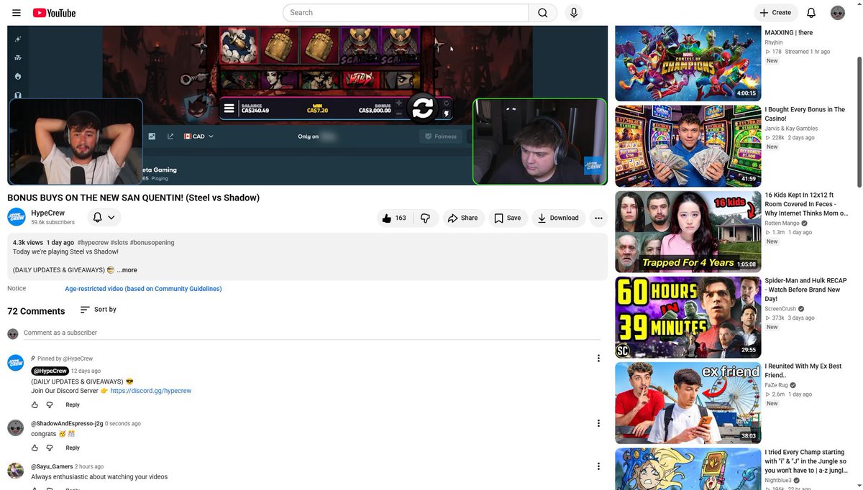Open the notifications bell in header
The width and height of the screenshot is (863, 490).
(811, 12)
